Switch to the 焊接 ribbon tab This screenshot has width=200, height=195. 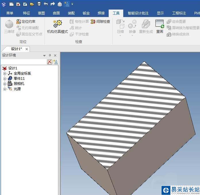tap(101, 13)
